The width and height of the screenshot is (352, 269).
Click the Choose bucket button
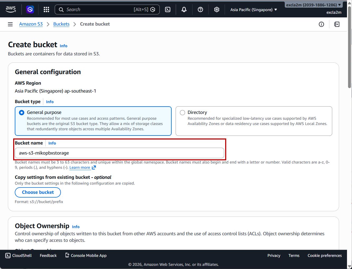point(38,192)
